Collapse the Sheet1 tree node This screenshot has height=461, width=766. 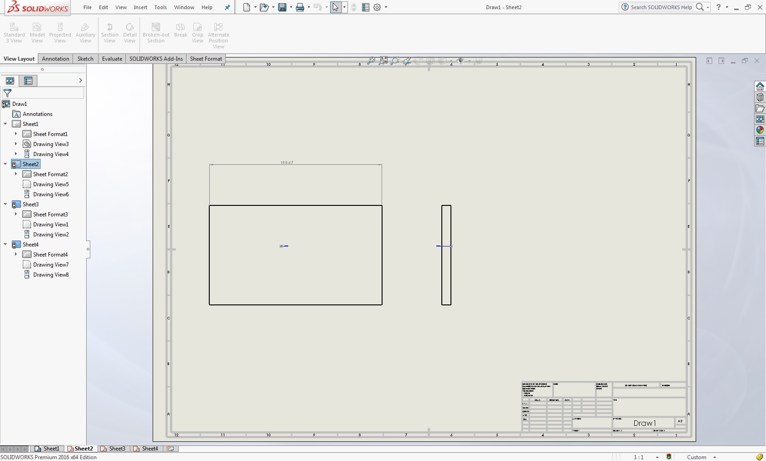[5, 124]
